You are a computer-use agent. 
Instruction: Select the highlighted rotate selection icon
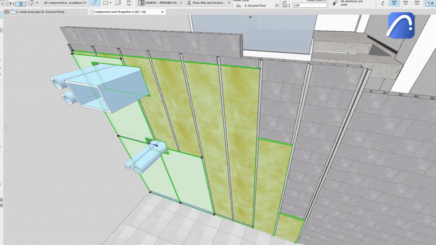click(x=21, y=4)
